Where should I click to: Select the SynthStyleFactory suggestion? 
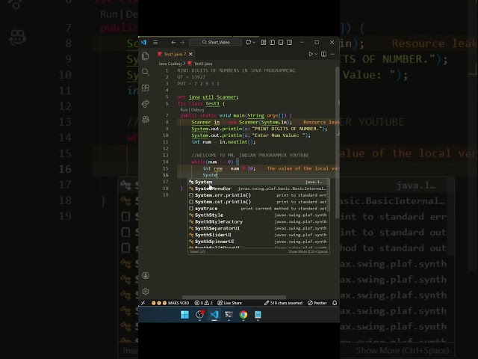tap(258, 221)
